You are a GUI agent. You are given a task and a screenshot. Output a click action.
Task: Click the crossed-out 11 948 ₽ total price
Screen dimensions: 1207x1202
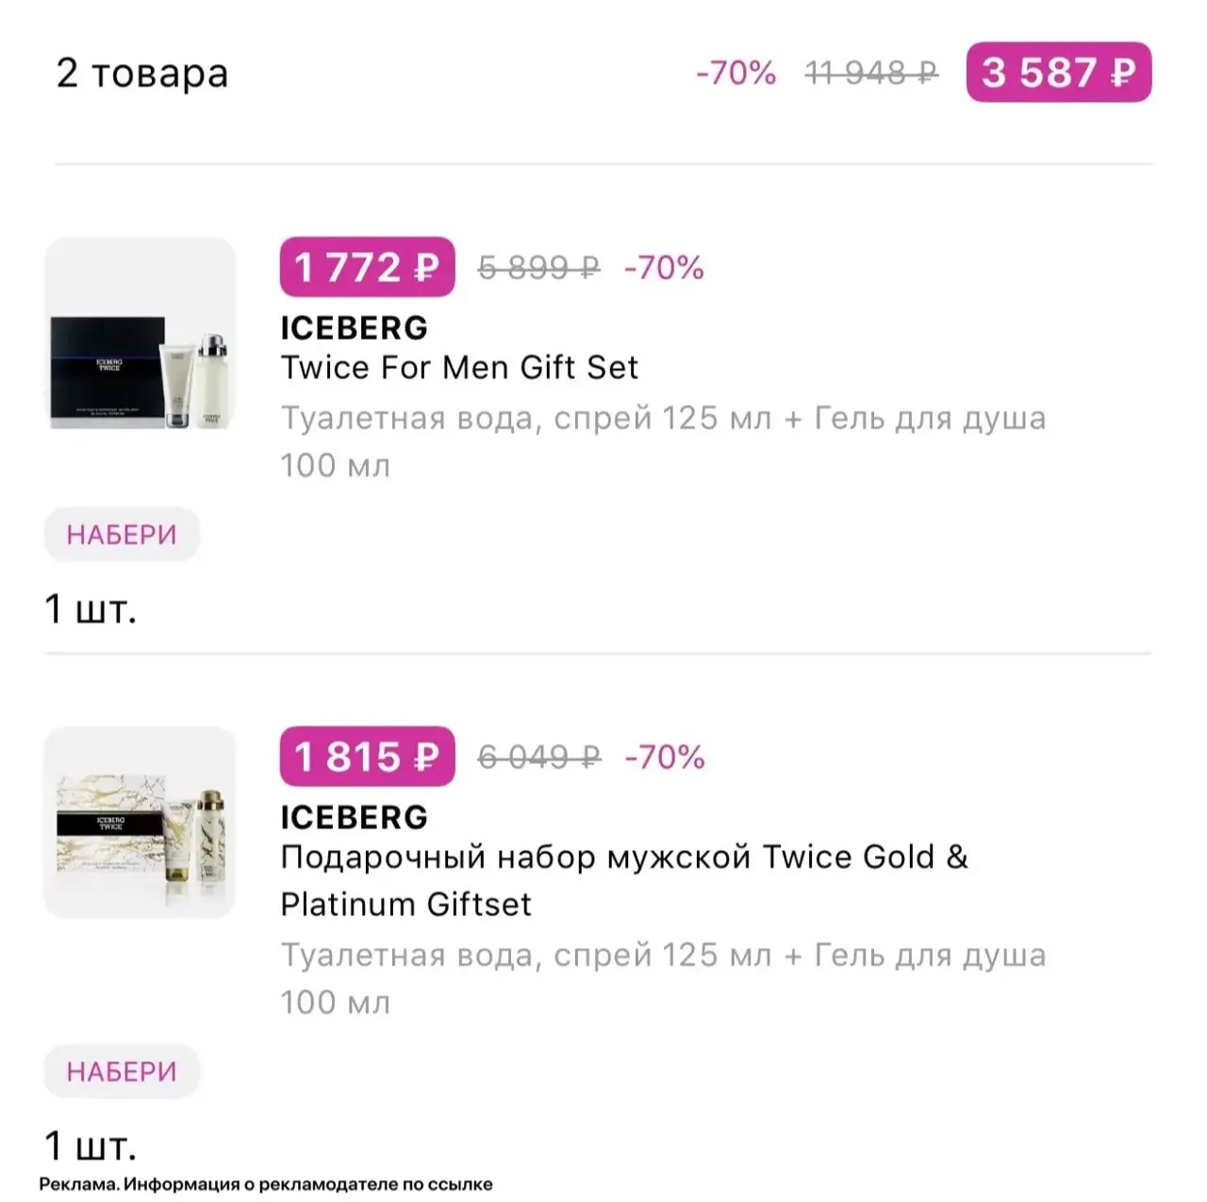(871, 73)
